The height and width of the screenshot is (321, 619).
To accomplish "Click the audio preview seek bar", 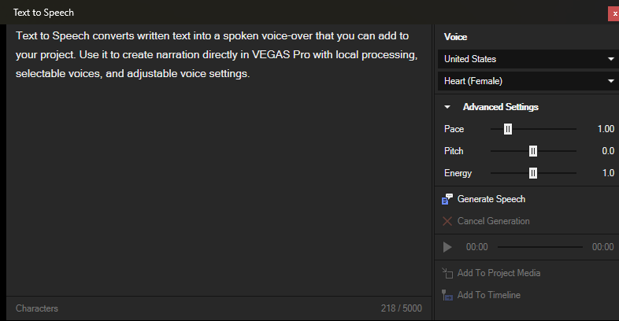I will (x=539, y=247).
